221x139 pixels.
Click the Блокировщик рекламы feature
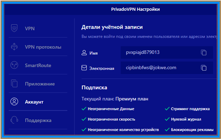(x=192, y=130)
